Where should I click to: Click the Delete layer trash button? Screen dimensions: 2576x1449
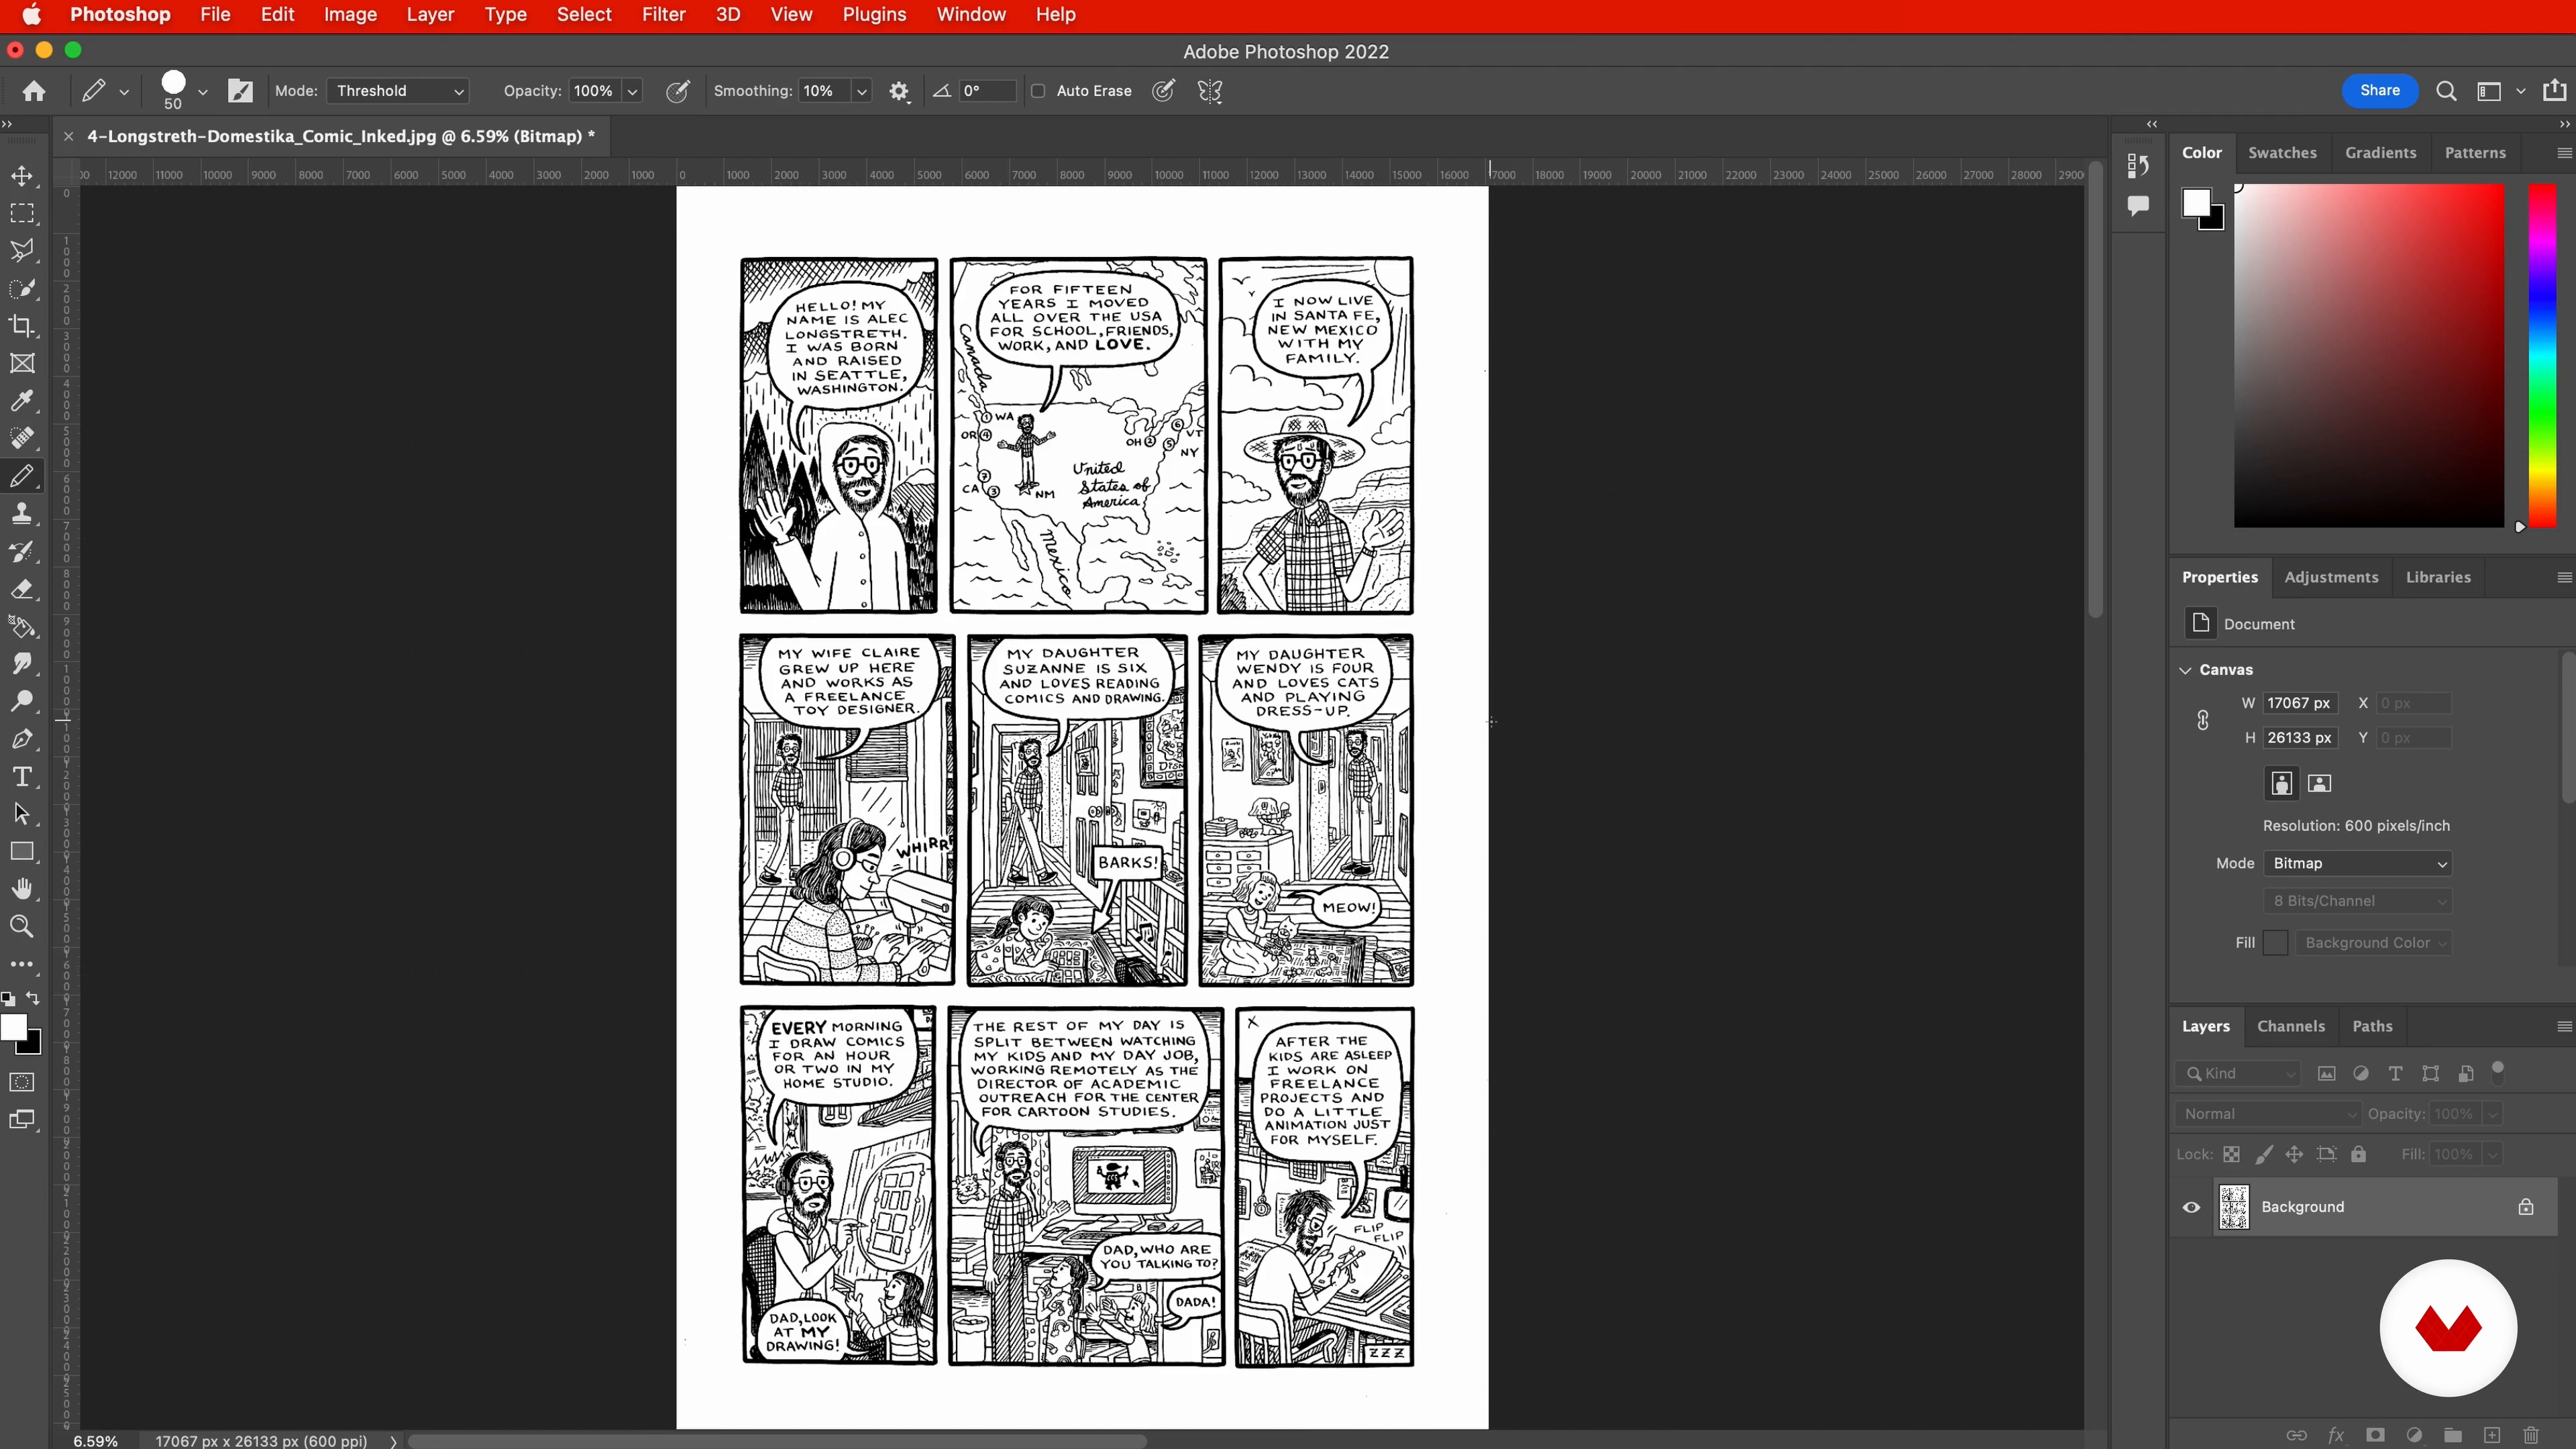[2531, 1435]
